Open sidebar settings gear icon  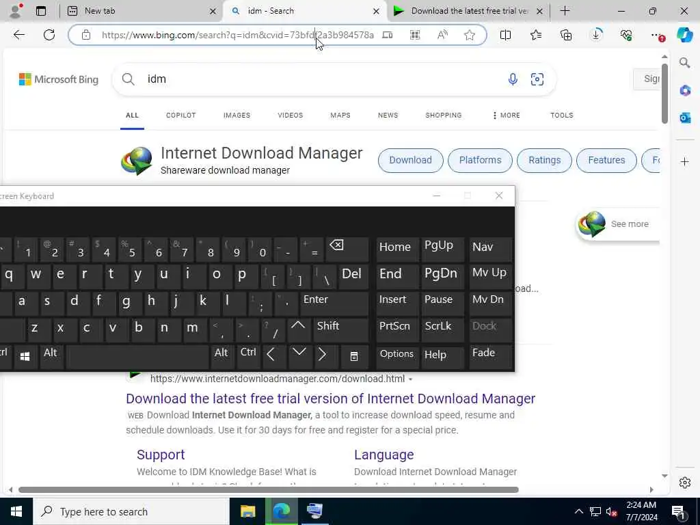tap(684, 483)
